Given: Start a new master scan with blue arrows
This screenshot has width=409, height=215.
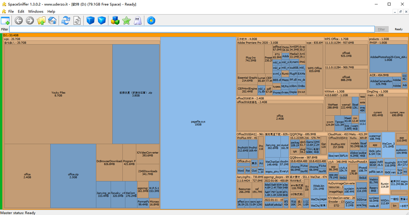Looking at the screenshot, I should pyautogui.click(x=65, y=21).
